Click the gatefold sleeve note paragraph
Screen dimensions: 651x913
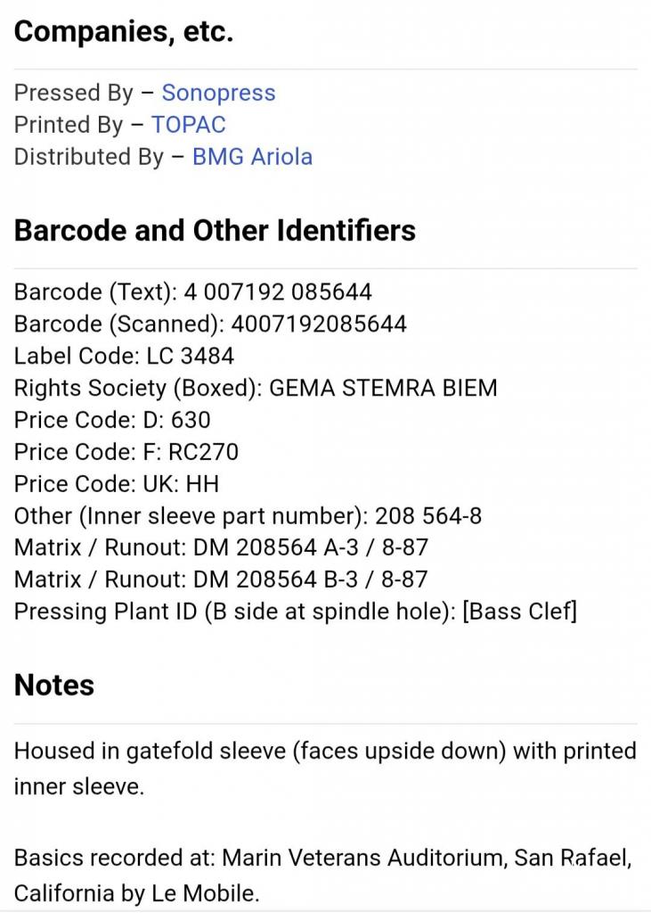[325, 769]
